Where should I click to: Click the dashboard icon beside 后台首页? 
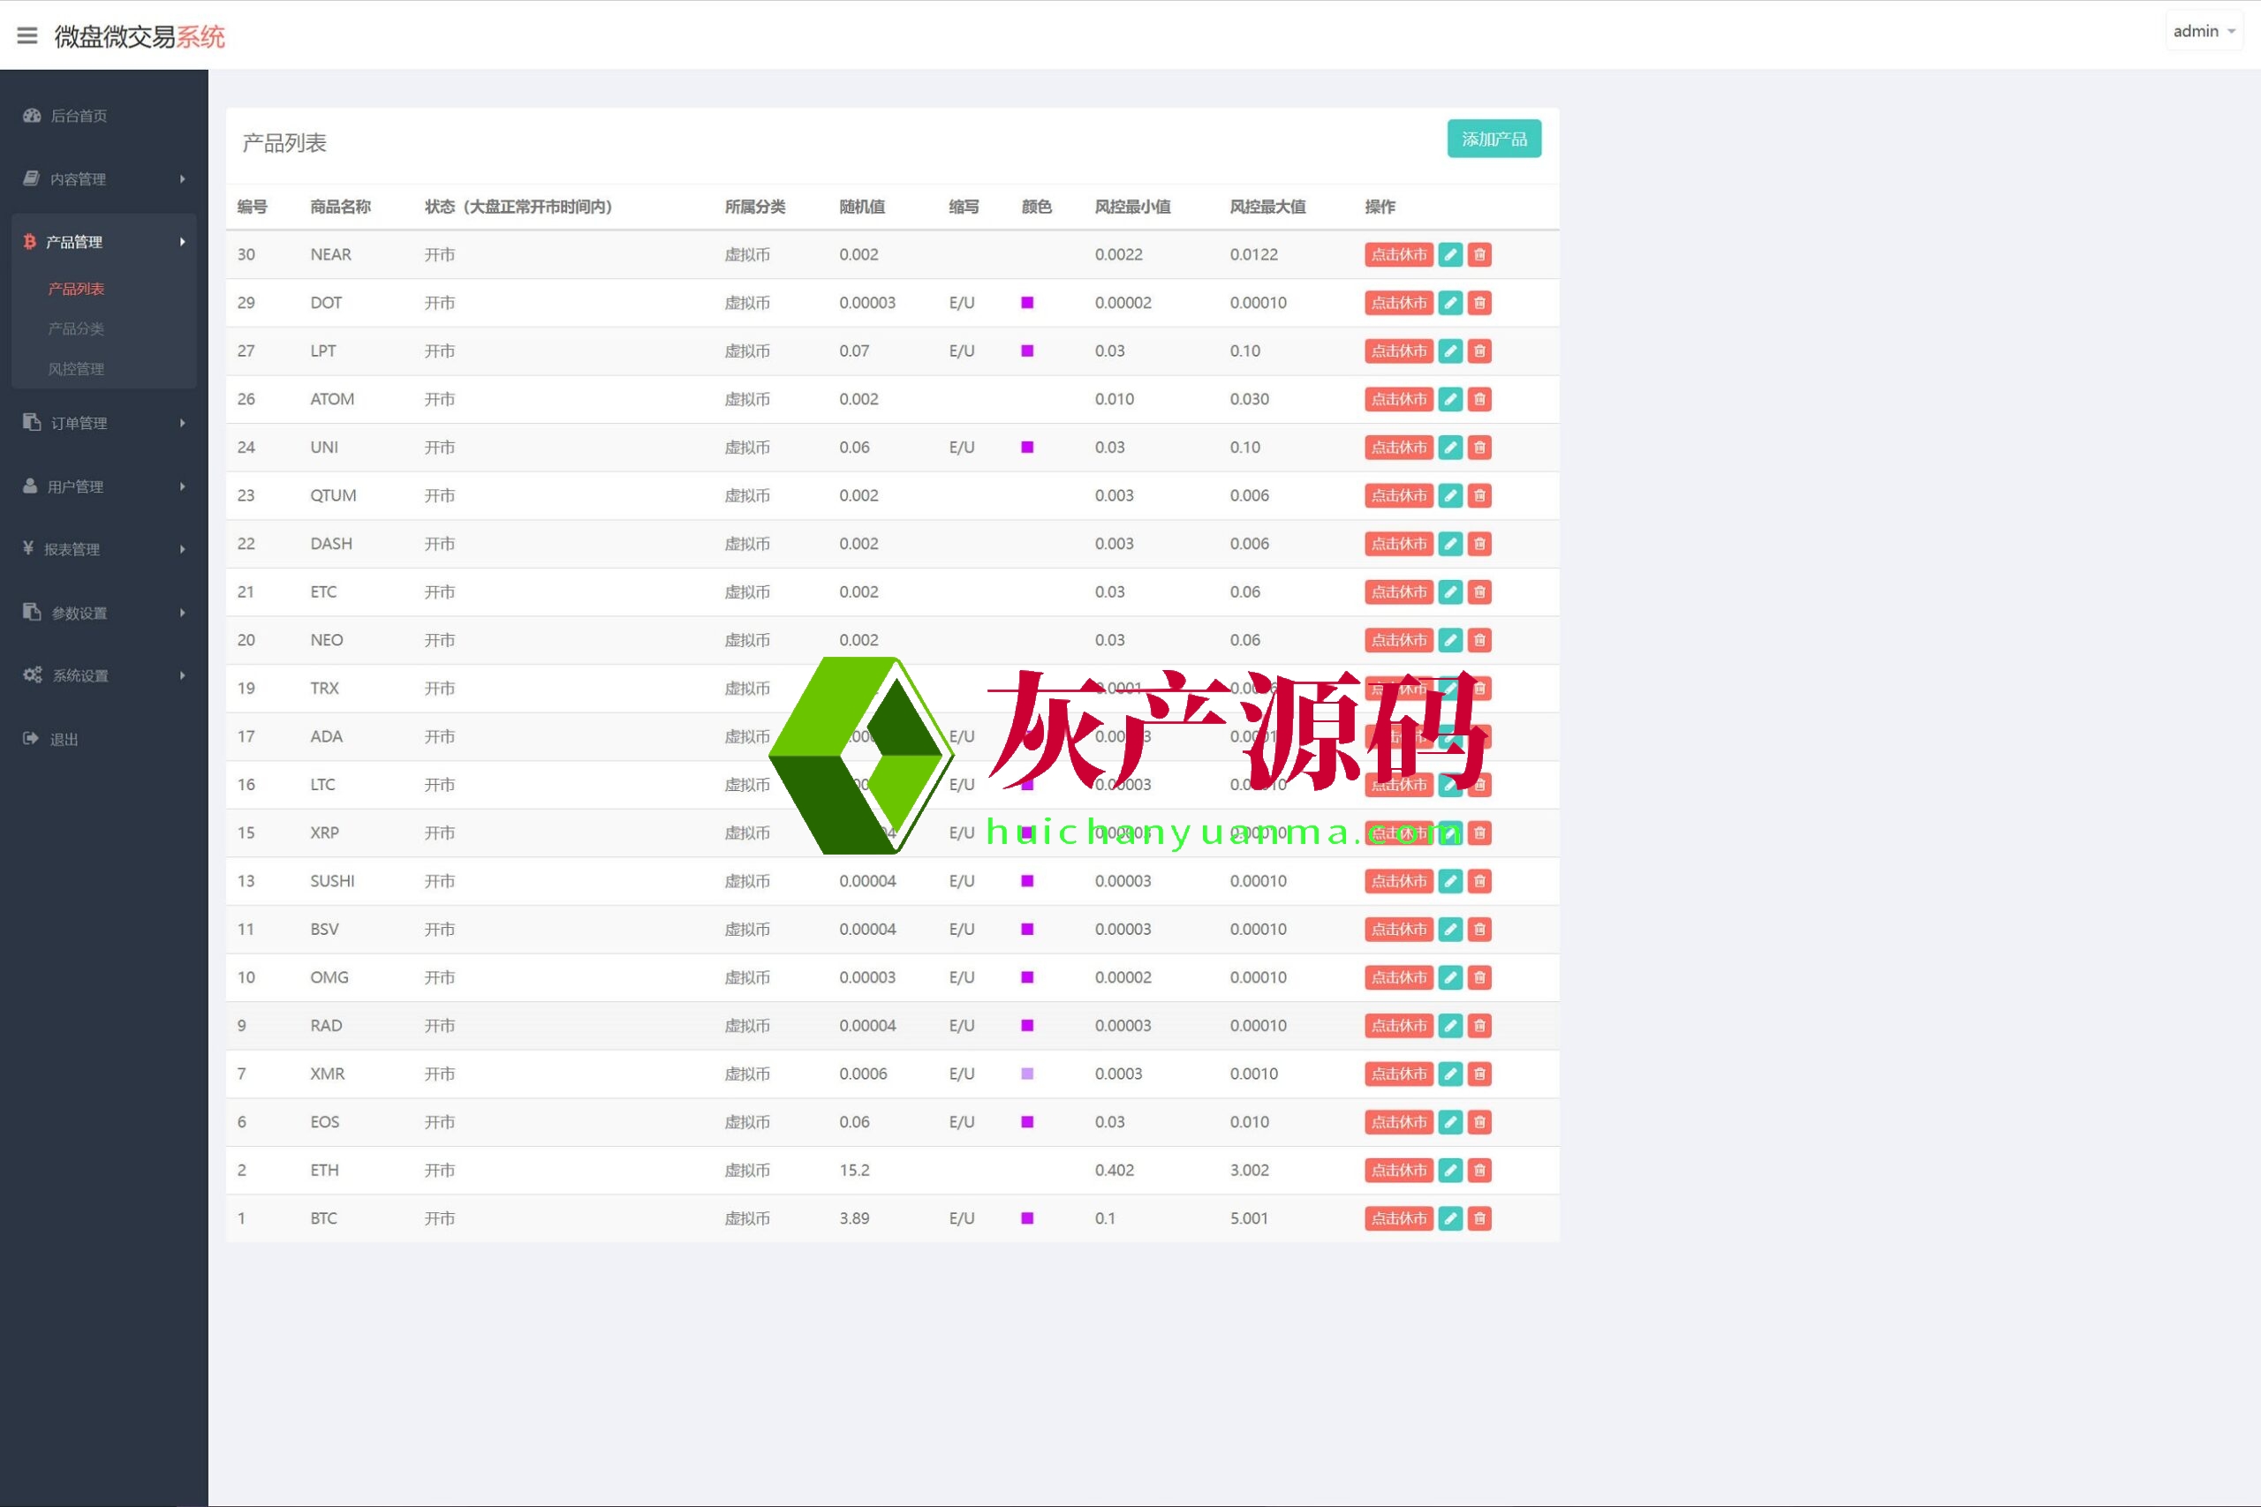(x=32, y=116)
